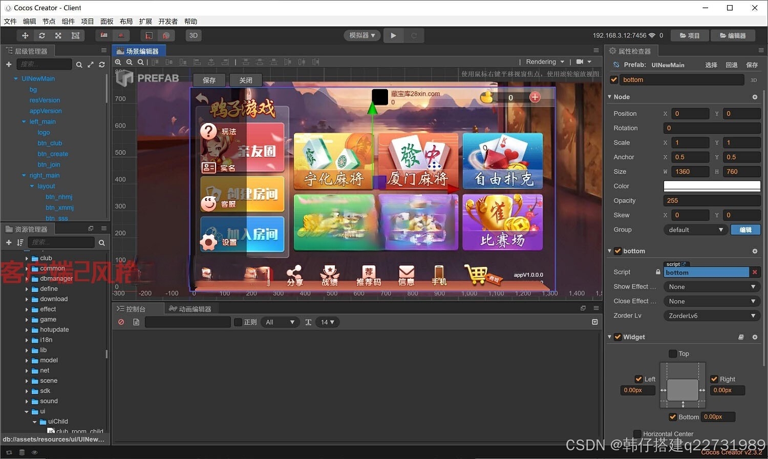Click the hierarchy search magnifier icon
Screen dimensions: 768x459
tap(79, 65)
